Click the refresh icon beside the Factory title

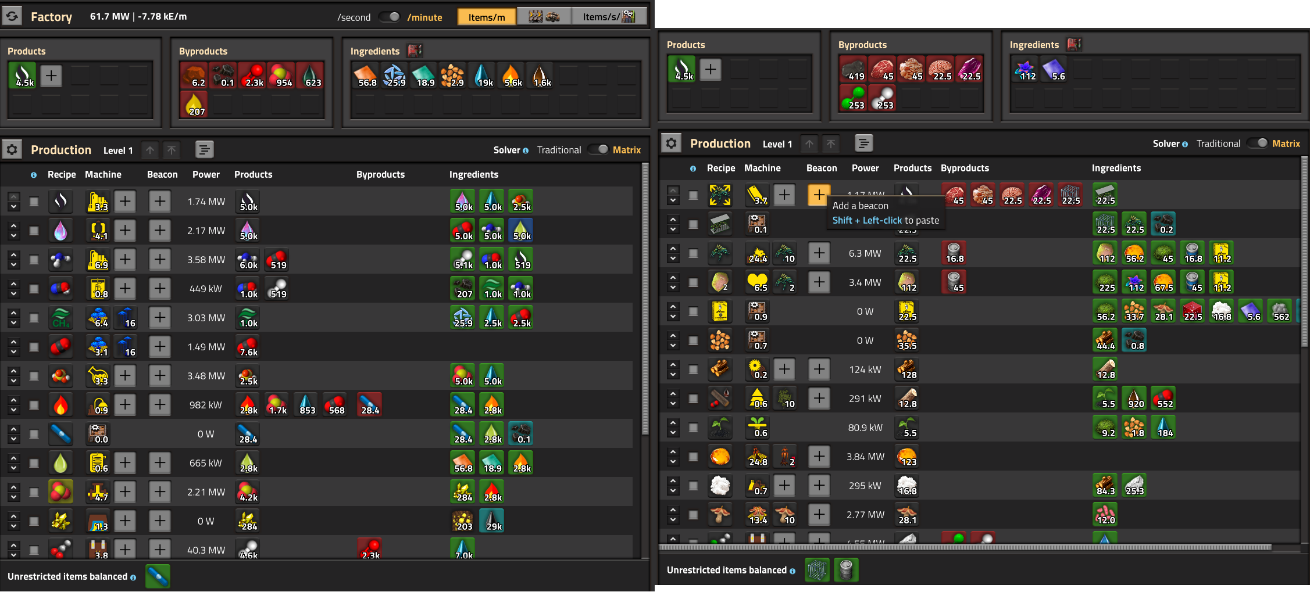pyautogui.click(x=12, y=16)
